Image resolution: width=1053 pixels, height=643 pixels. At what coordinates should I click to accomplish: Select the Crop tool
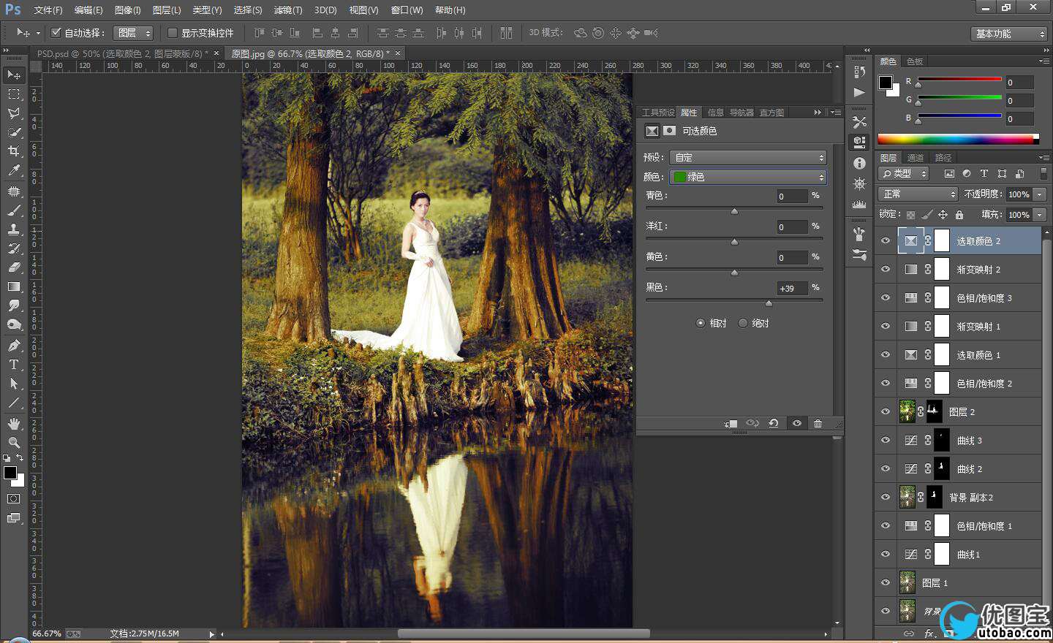pyautogui.click(x=14, y=151)
